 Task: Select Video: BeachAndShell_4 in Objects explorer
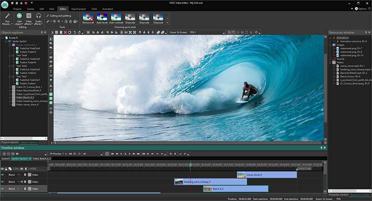click(28, 90)
